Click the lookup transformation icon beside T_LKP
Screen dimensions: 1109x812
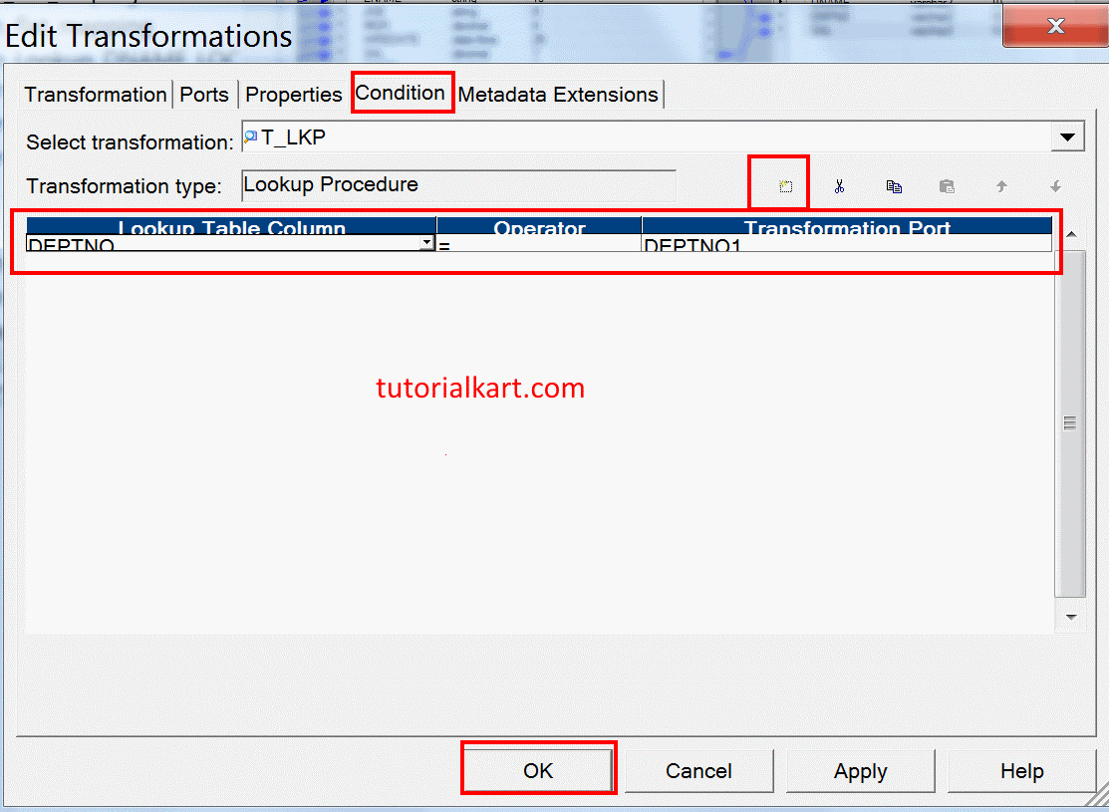(251, 135)
